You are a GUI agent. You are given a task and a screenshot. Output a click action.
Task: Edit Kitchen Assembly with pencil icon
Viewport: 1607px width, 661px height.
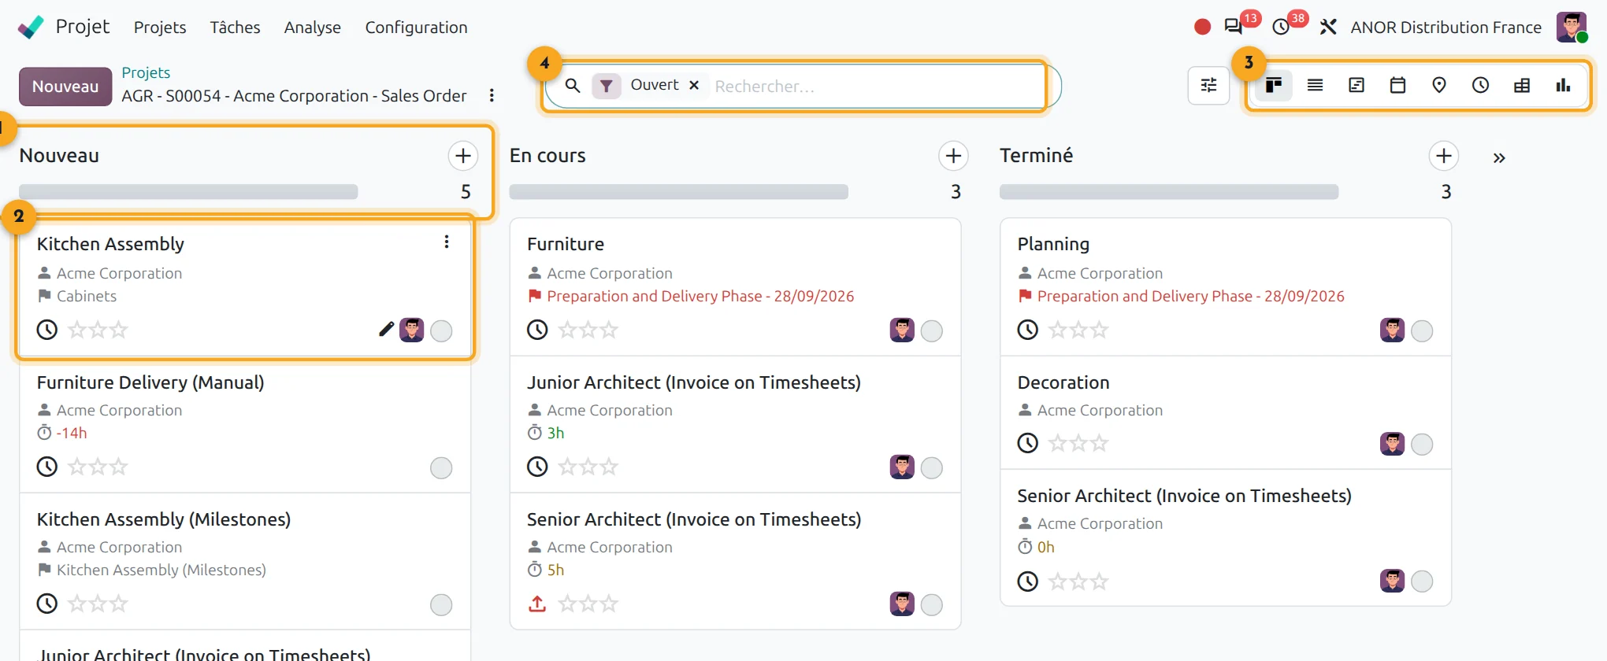coord(386,330)
